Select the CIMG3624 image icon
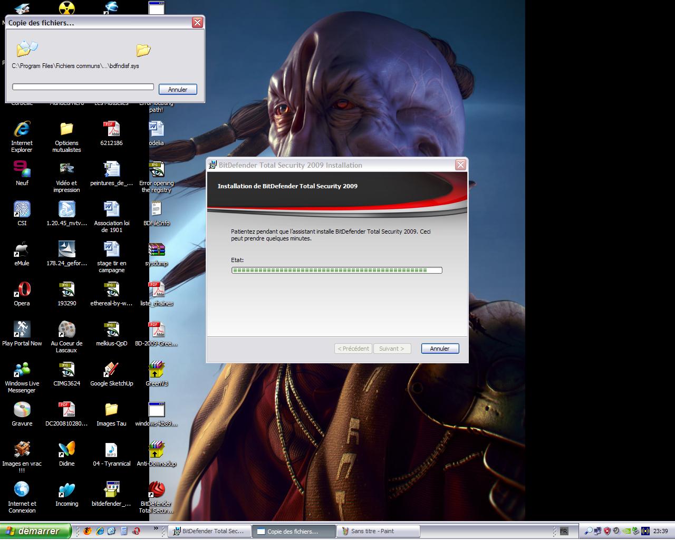 [x=66, y=373]
